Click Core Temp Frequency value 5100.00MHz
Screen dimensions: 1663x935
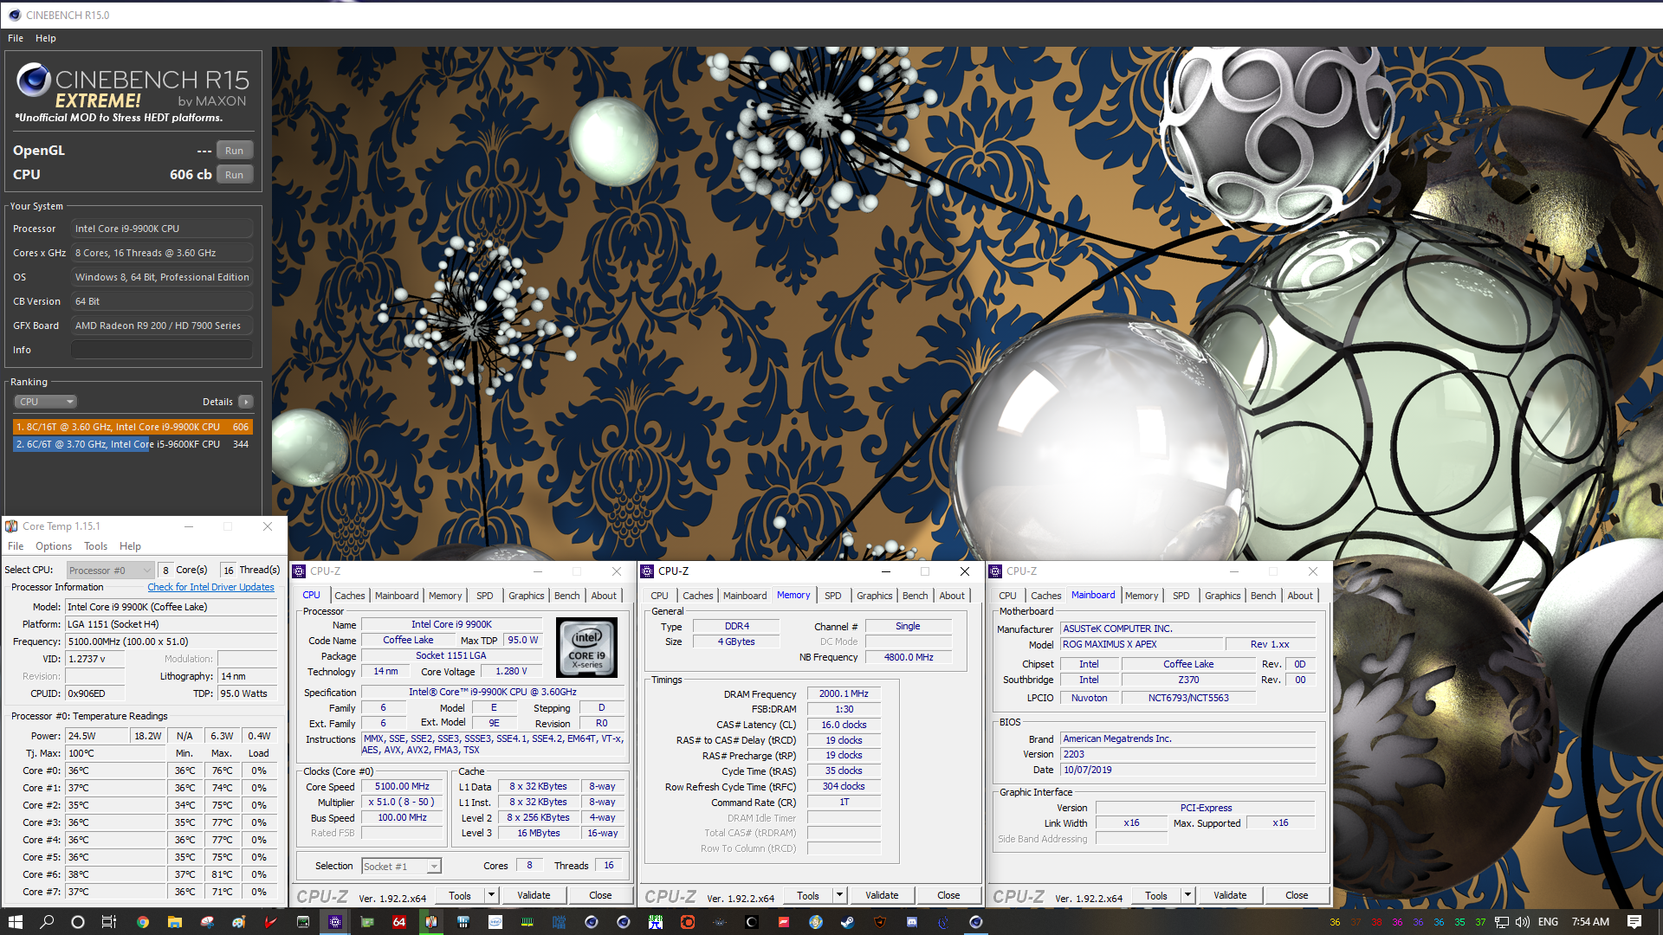point(171,642)
